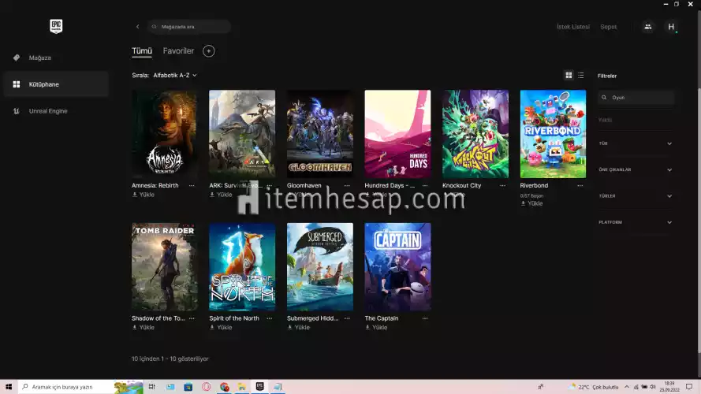701x394 pixels.
Task: Click the Windows Start button on taskbar
Action: 8,387
